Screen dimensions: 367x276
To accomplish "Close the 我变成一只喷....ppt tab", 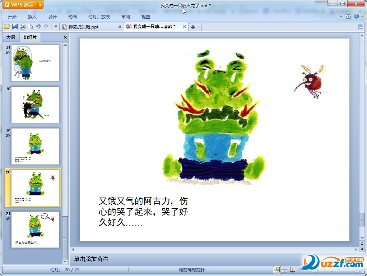I will point(185,27).
